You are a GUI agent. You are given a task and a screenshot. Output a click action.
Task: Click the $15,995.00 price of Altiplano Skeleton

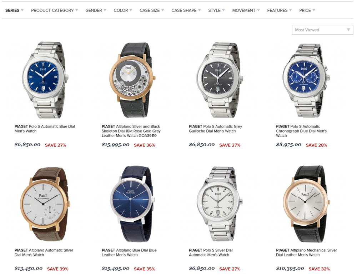point(115,144)
